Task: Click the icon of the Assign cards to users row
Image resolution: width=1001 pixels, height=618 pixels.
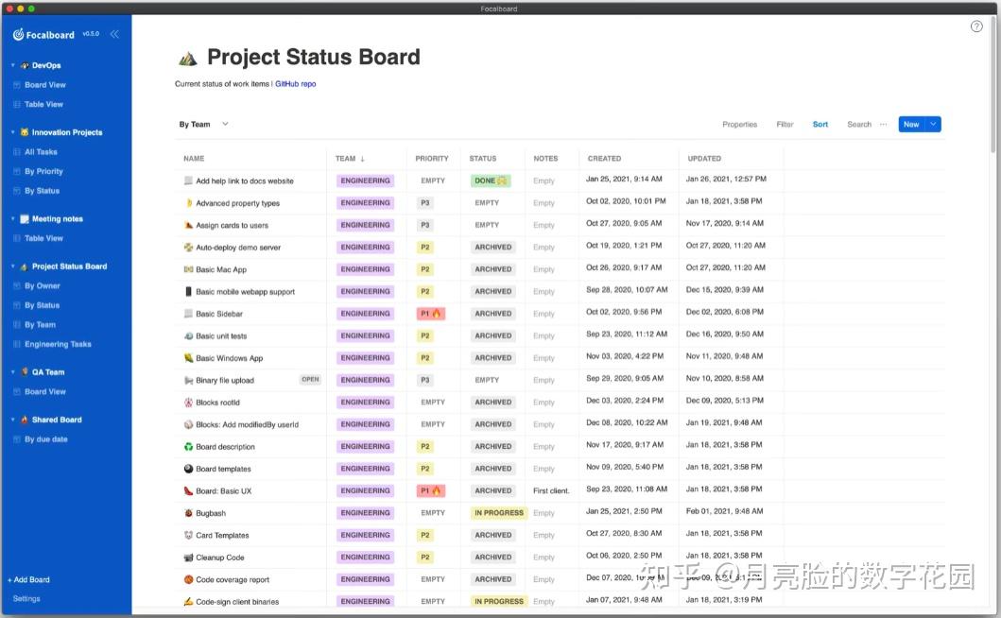Action: click(x=188, y=225)
